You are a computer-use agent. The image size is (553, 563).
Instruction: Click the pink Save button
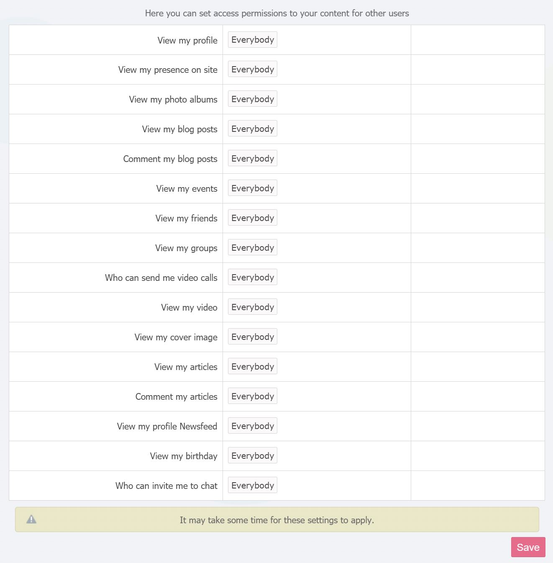click(528, 547)
